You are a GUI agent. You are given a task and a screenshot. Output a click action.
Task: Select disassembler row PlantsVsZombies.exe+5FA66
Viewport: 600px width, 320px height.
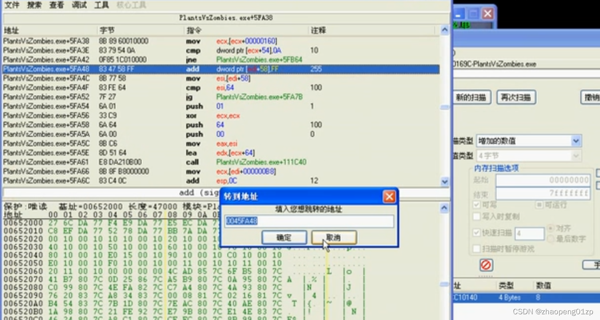click(x=221, y=171)
